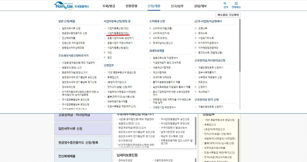Open 납부기한연장 승인신청 in the page panel

(173, 132)
